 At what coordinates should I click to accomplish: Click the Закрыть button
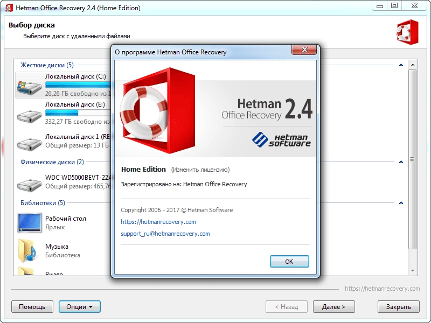click(x=399, y=306)
